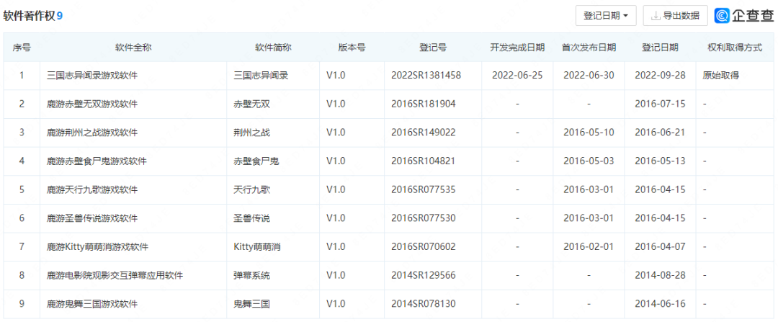
Task: Click registration date 2016-07-15
Action: [x=660, y=104]
